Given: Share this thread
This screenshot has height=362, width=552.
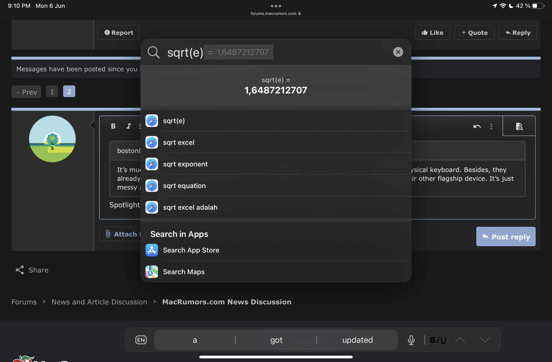Looking at the screenshot, I should (32, 270).
